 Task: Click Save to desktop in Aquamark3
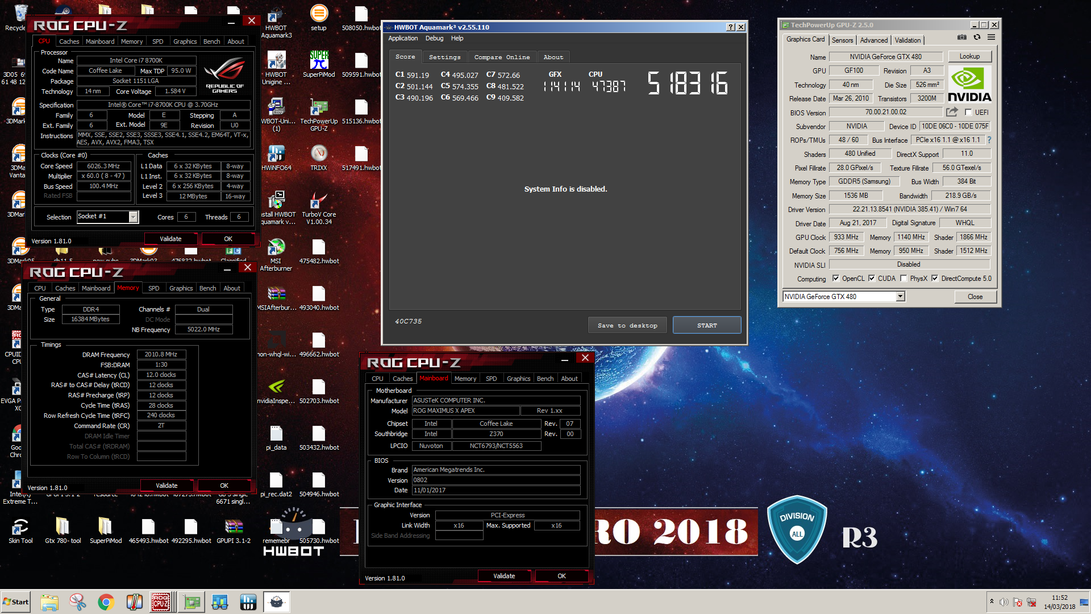tap(627, 325)
